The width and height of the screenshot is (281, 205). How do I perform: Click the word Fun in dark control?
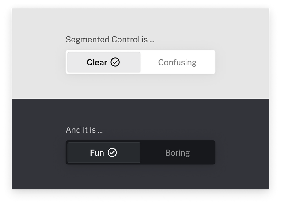point(97,153)
